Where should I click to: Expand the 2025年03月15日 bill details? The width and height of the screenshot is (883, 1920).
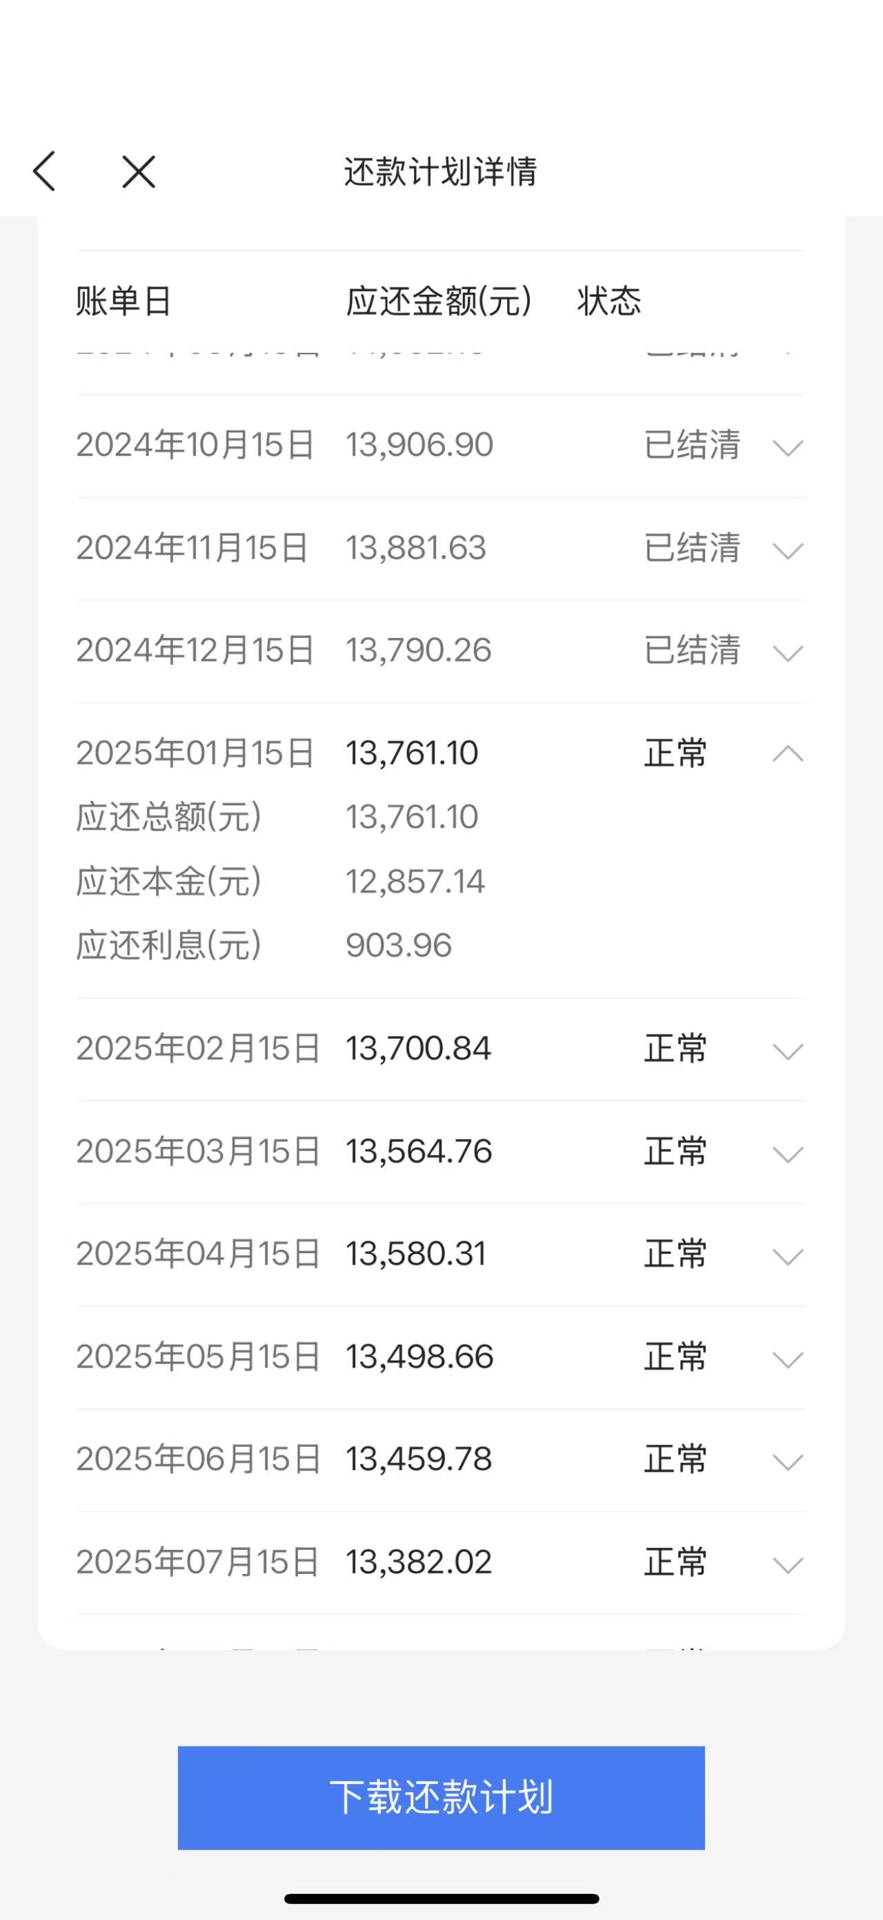click(788, 1154)
